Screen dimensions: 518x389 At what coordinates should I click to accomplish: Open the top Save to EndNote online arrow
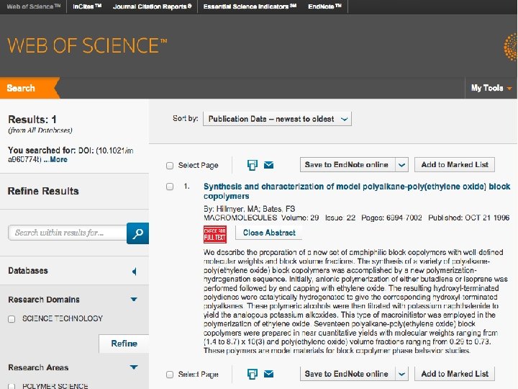(401, 165)
